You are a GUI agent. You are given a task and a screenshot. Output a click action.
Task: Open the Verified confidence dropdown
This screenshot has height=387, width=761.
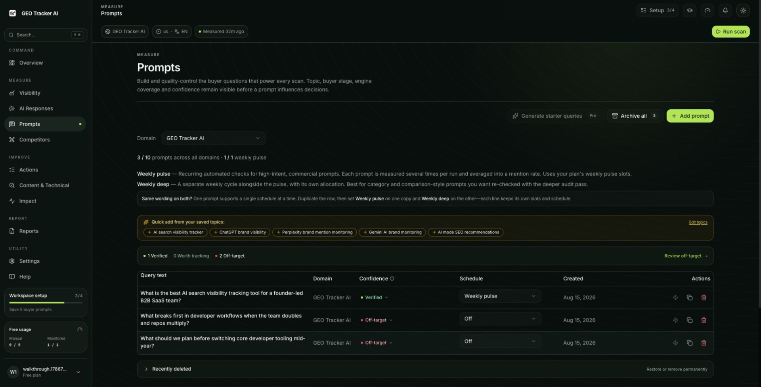374,297
